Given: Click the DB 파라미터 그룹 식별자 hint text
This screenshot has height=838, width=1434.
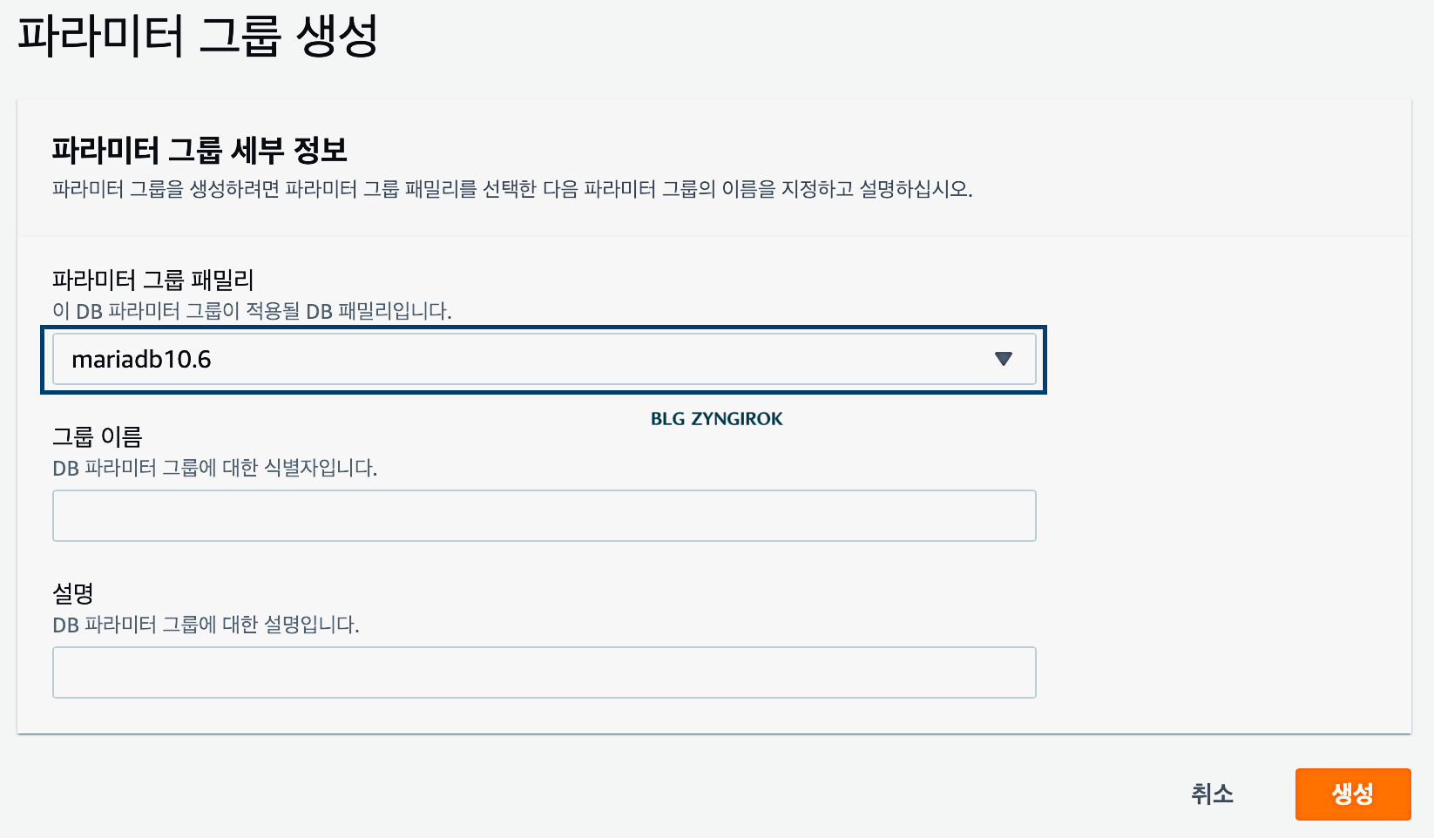Looking at the screenshot, I should point(213,469).
